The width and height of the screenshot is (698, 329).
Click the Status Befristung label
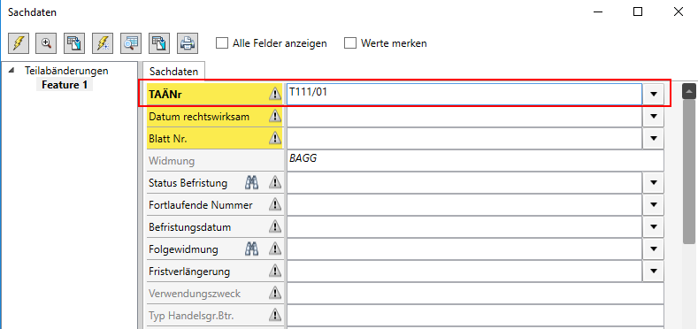coord(188,183)
